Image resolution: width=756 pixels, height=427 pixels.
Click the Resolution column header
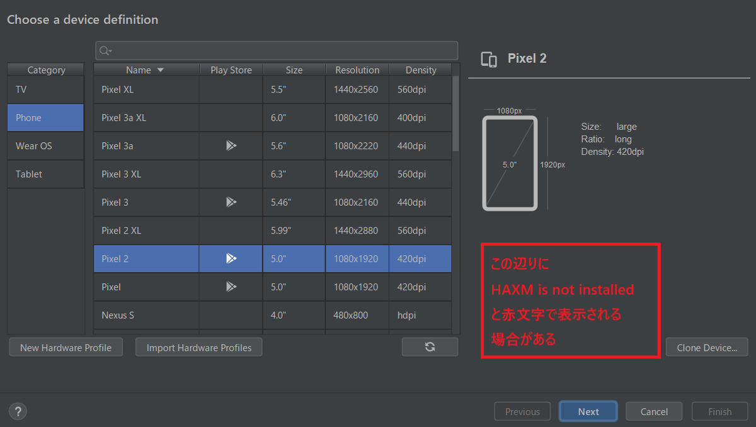[357, 70]
